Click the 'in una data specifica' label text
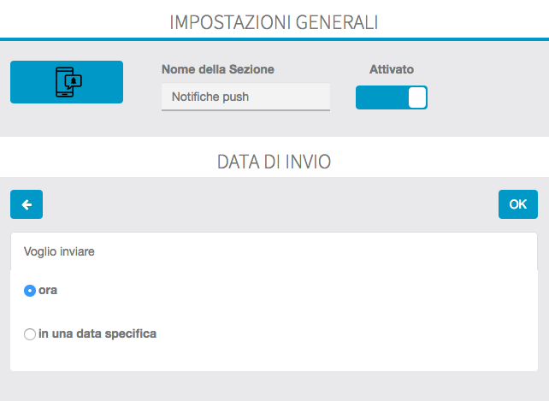Viewport: 549px width, 401px height. click(97, 333)
